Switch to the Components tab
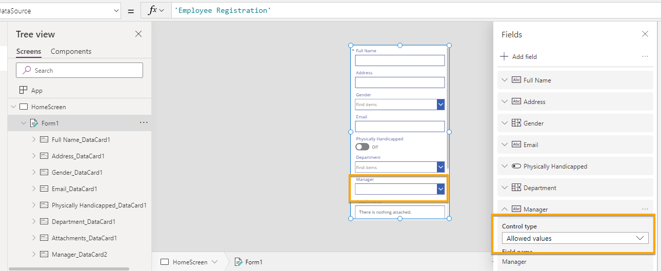661x271 pixels. pos(71,51)
